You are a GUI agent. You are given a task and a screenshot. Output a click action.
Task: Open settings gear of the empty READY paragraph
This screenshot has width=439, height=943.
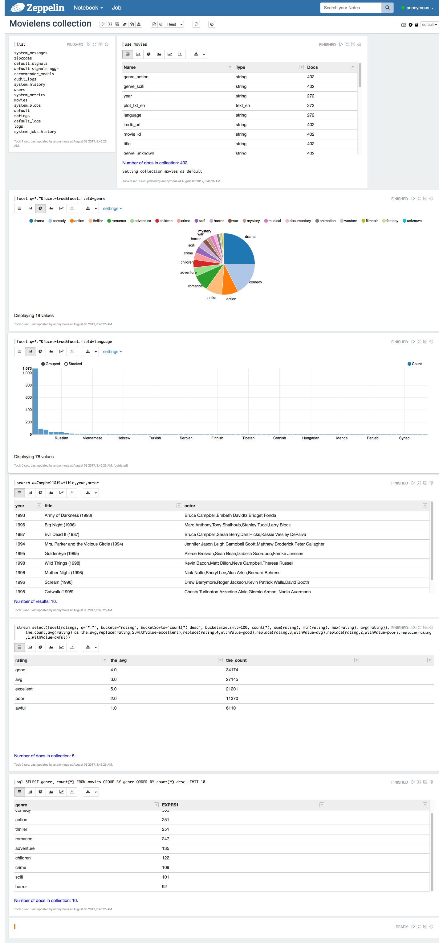pyautogui.click(x=431, y=927)
